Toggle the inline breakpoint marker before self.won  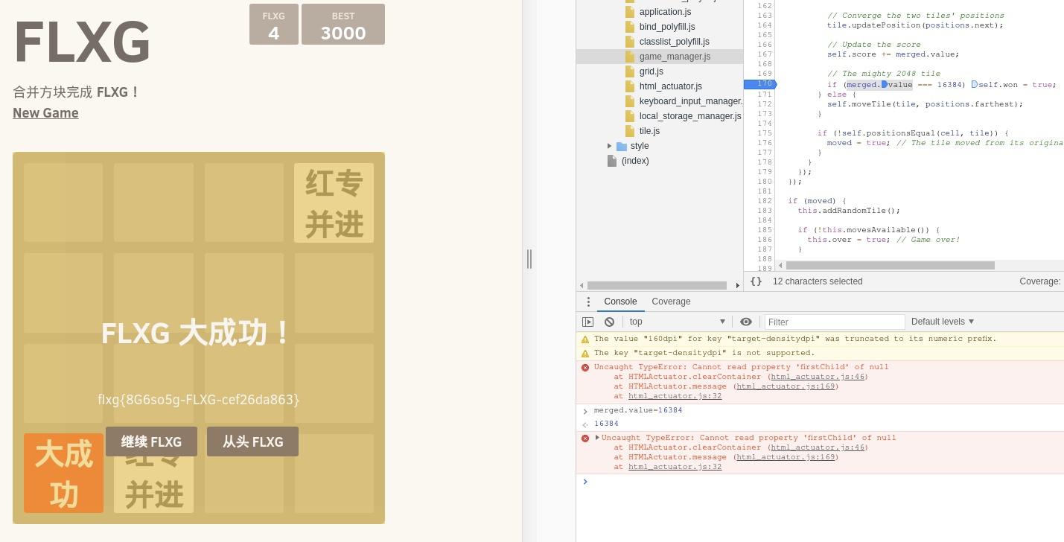pos(974,85)
